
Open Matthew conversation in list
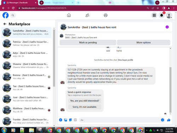click(x=26, y=110)
